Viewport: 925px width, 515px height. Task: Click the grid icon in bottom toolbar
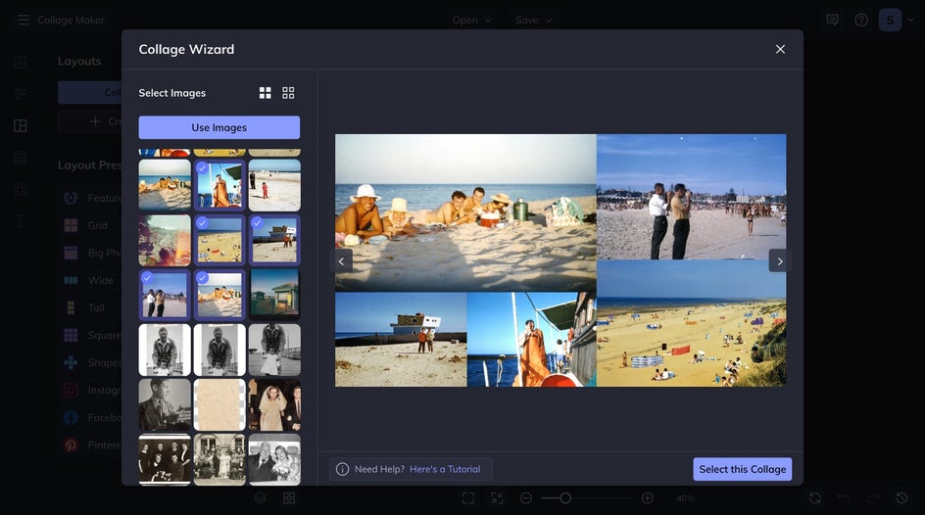(289, 498)
